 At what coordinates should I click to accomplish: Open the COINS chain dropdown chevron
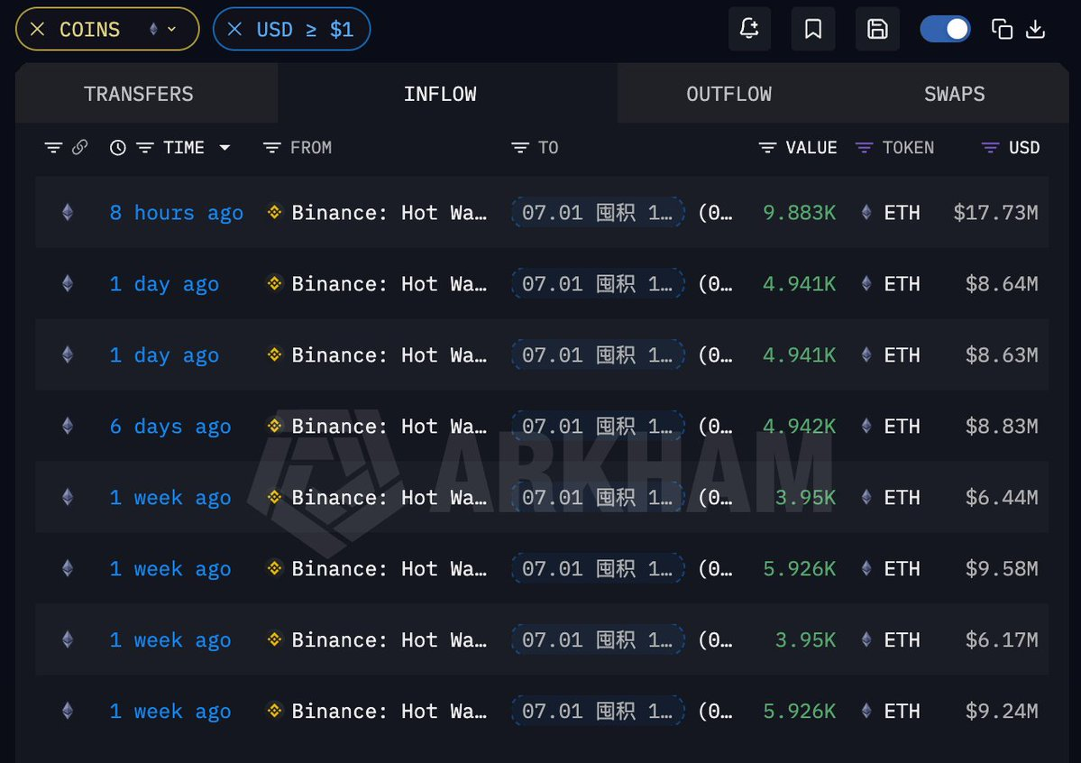coord(171,29)
